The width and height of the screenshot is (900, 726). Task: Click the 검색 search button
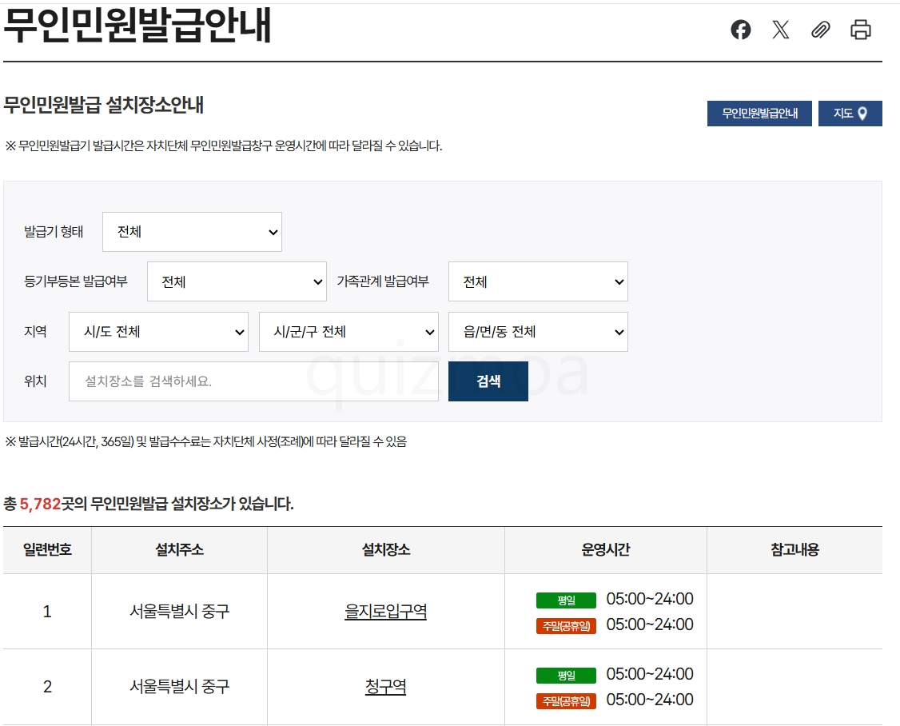coord(488,381)
